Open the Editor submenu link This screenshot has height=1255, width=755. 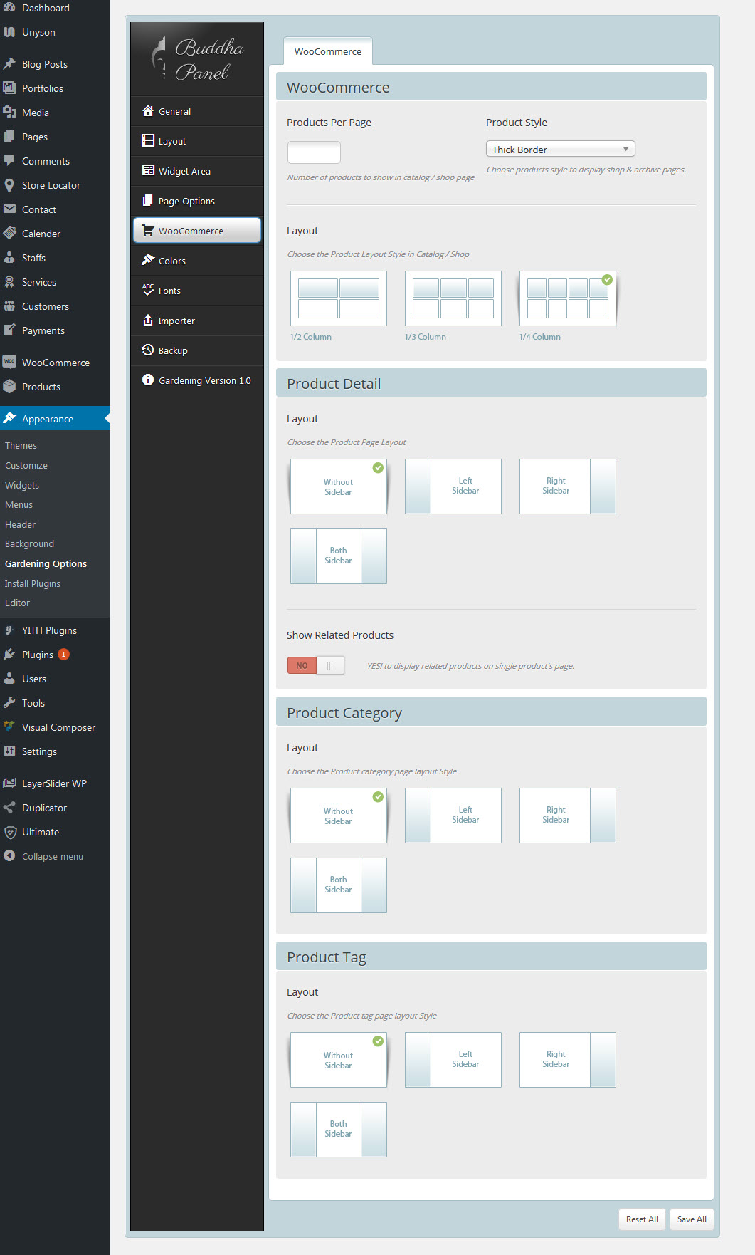17,603
